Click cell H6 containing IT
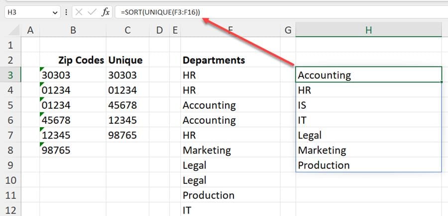448x216 pixels. click(x=368, y=120)
